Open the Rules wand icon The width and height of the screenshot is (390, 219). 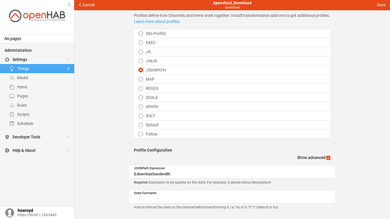point(12,105)
